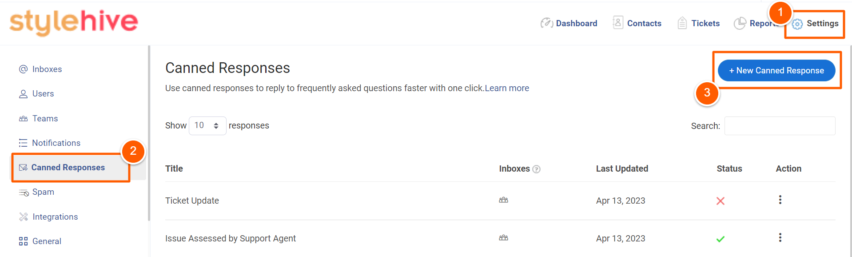Click the red X status for Ticket Update
Viewport: 852px width, 257px height.
(x=721, y=201)
